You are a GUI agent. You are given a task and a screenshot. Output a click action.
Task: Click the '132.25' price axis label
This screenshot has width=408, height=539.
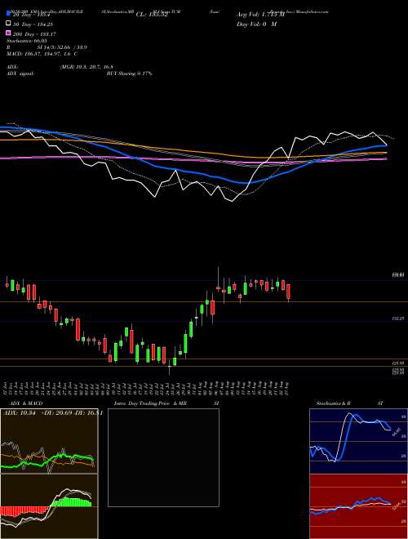tap(398, 318)
